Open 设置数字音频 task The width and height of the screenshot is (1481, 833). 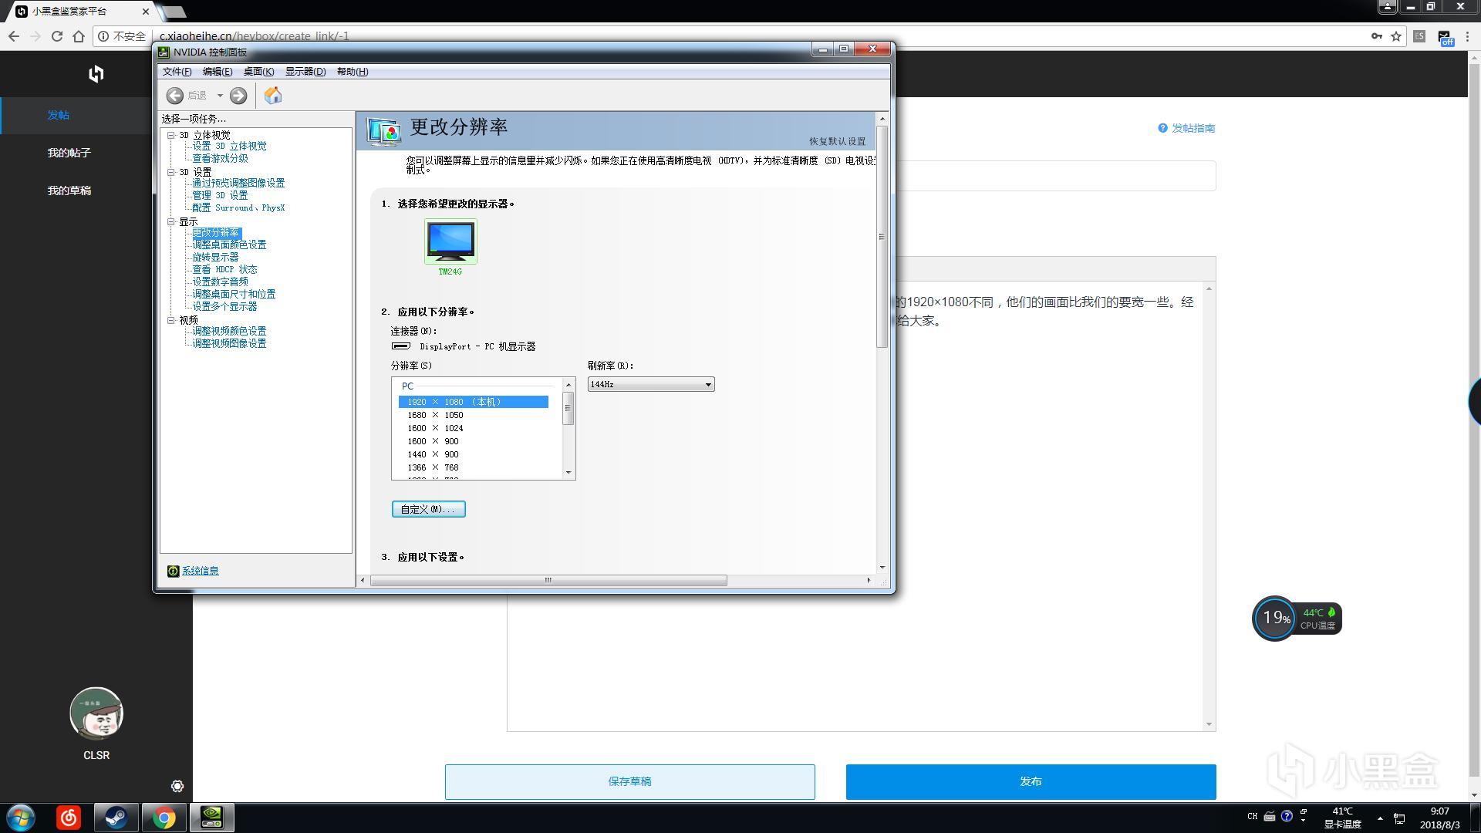click(220, 282)
